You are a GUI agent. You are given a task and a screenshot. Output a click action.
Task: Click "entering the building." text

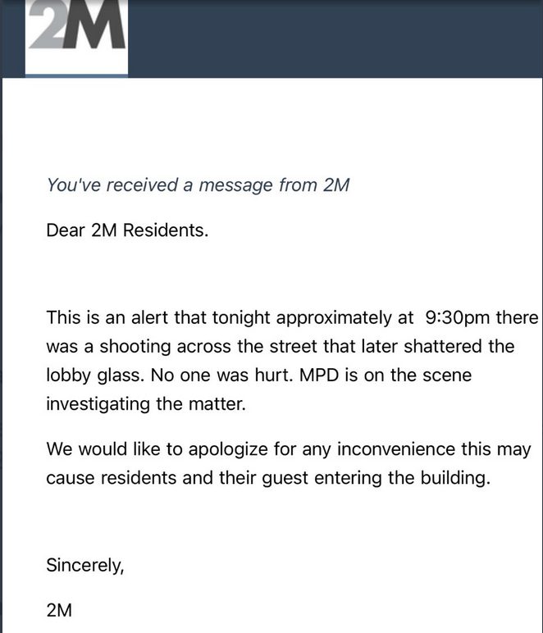pyautogui.click(x=403, y=478)
